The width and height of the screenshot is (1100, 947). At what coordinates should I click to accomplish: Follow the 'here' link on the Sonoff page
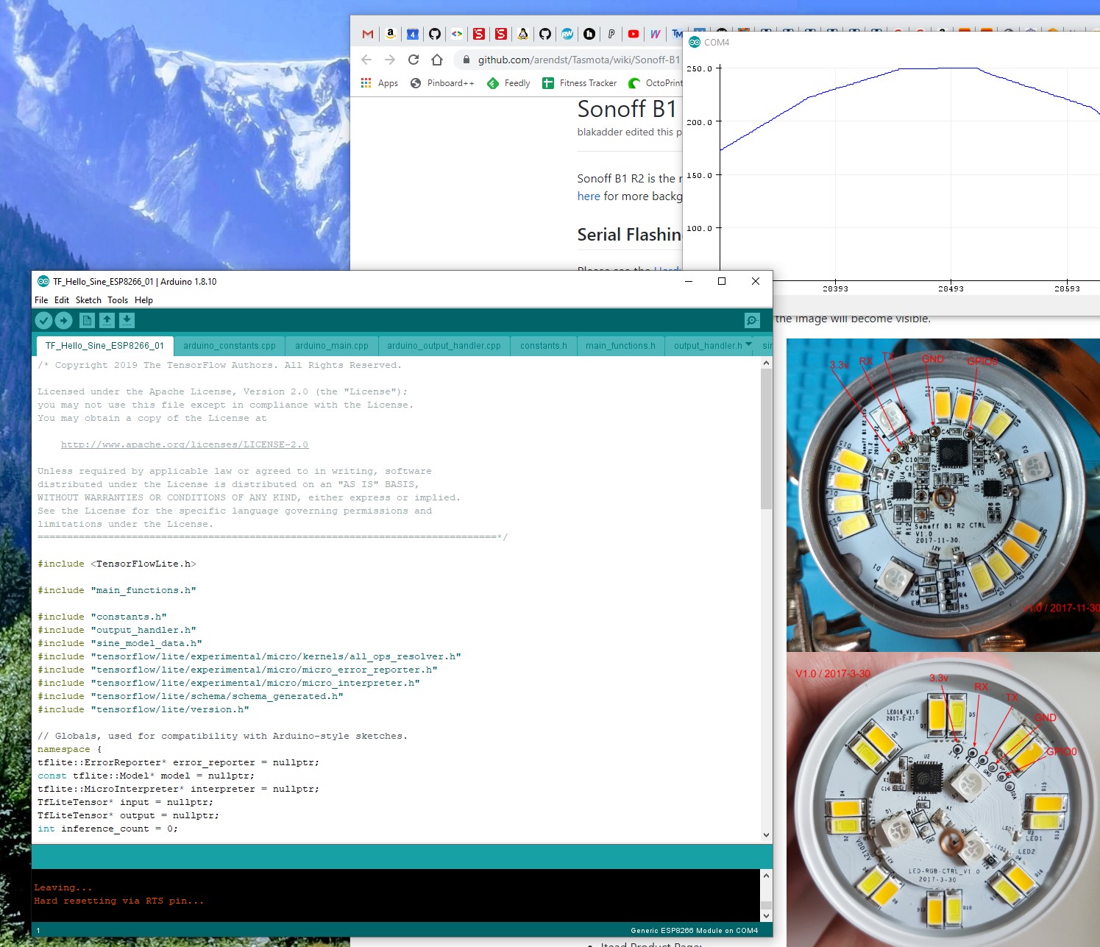[x=589, y=196]
